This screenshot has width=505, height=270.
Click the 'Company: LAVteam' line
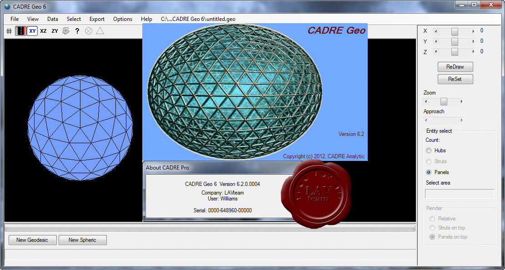223,193
